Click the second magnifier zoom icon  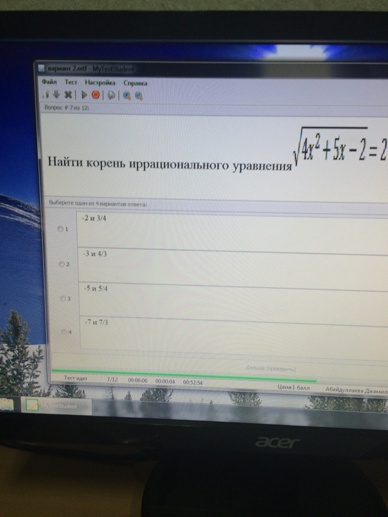click(139, 97)
